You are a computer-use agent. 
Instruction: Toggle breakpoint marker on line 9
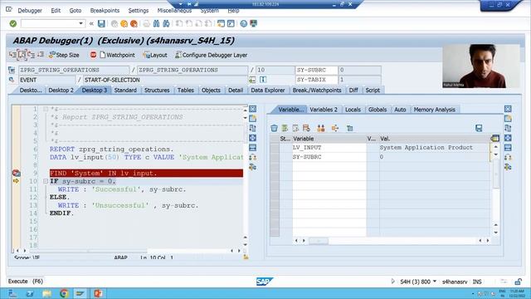point(16,174)
